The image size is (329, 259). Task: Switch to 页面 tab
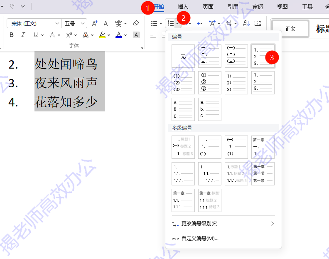coord(208,7)
